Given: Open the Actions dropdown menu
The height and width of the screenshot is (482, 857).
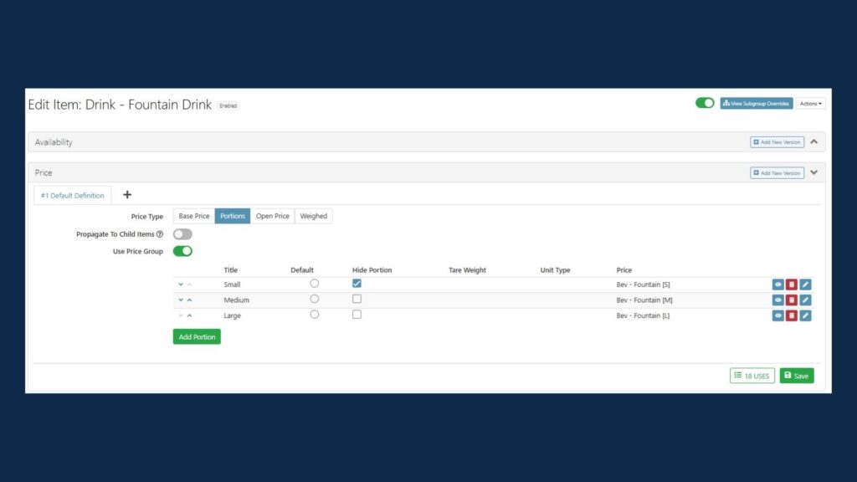Looking at the screenshot, I should pos(810,104).
